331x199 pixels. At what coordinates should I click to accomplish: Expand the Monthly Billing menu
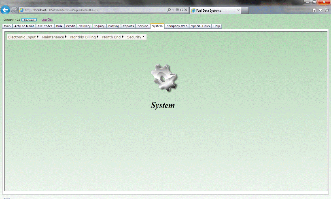click(x=84, y=37)
